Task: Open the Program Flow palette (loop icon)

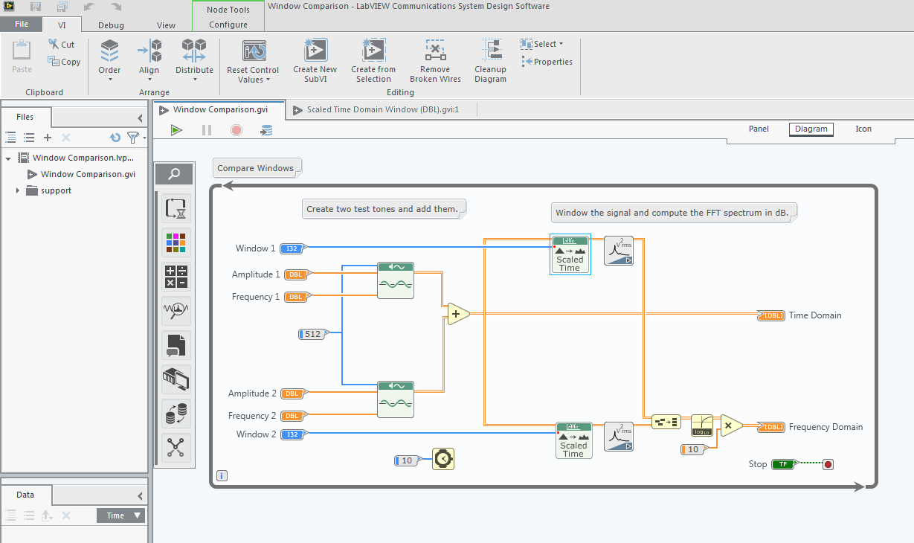Action: [x=176, y=208]
